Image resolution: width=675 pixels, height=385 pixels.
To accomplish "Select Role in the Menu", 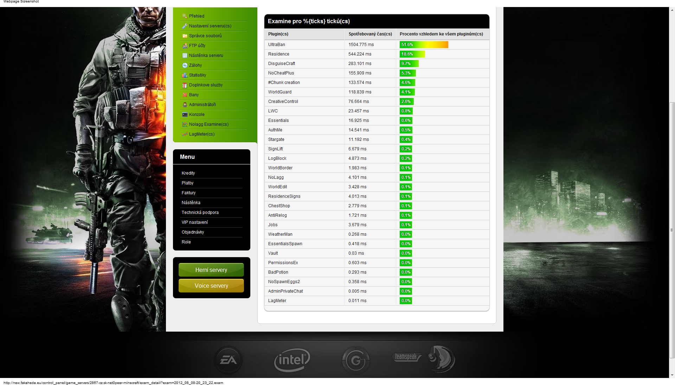I will pyautogui.click(x=186, y=242).
